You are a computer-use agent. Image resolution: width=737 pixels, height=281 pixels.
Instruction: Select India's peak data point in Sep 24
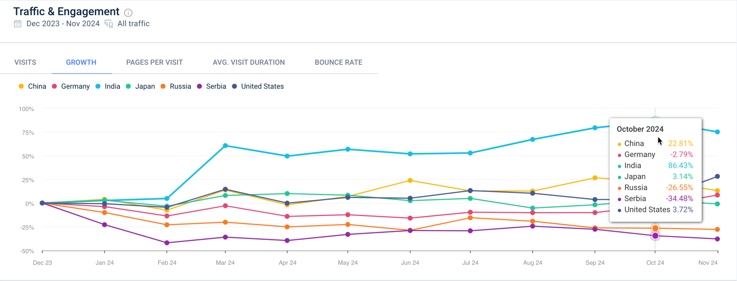[x=594, y=127]
